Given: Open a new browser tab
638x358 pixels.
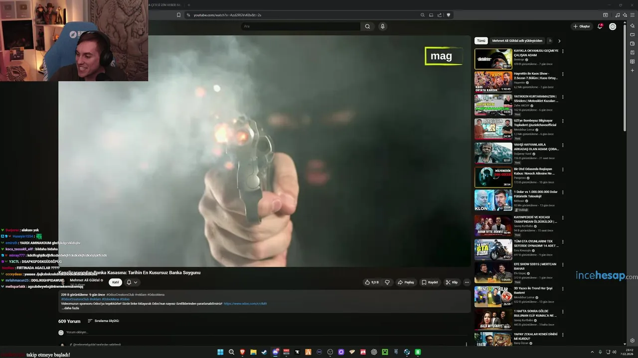Looking at the screenshot, I should coord(188,5).
